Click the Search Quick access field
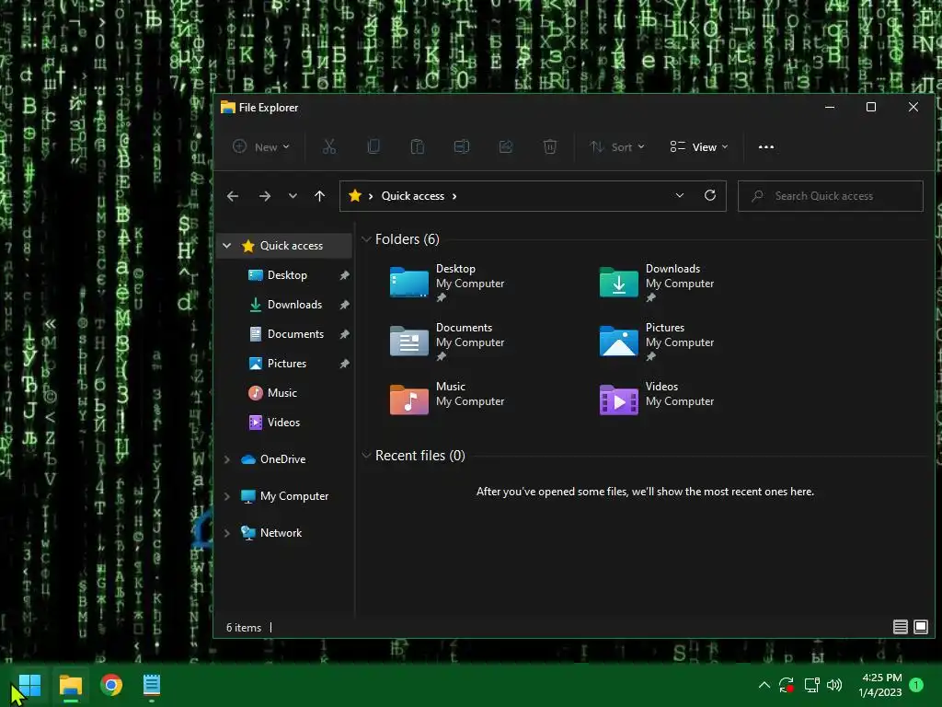Image resolution: width=942 pixels, height=707 pixels. click(831, 196)
